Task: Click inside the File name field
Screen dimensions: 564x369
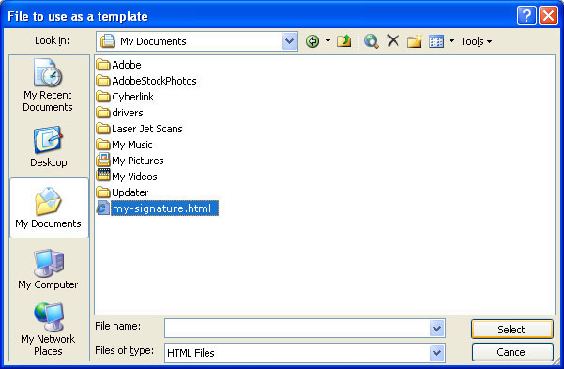Action: pyautogui.click(x=297, y=329)
